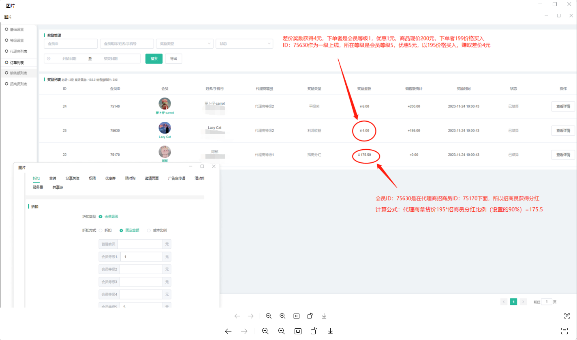
Task: Open the 奖励类型 dropdown
Action: tap(184, 44)
